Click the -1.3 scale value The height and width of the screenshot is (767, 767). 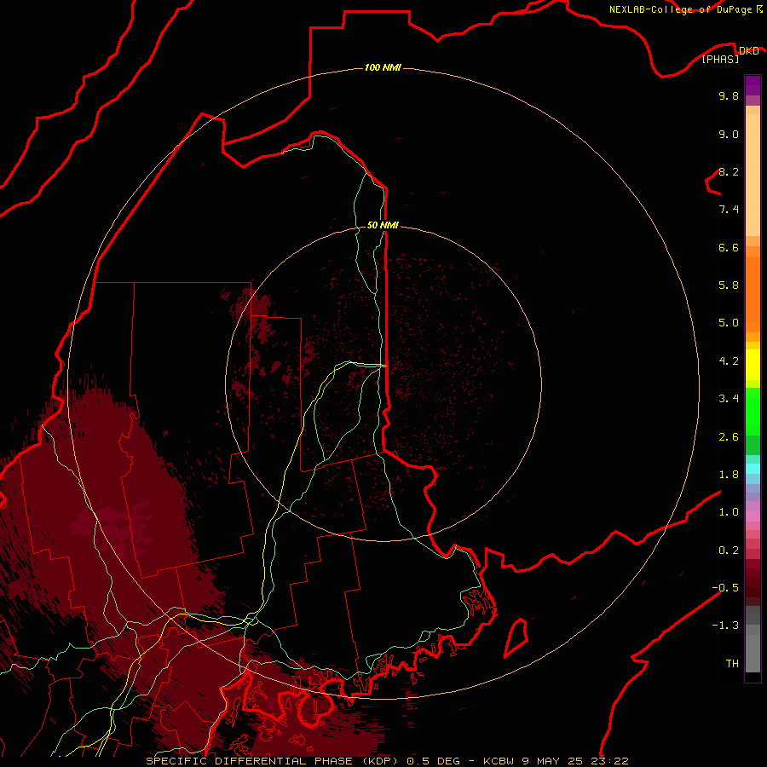725,626
